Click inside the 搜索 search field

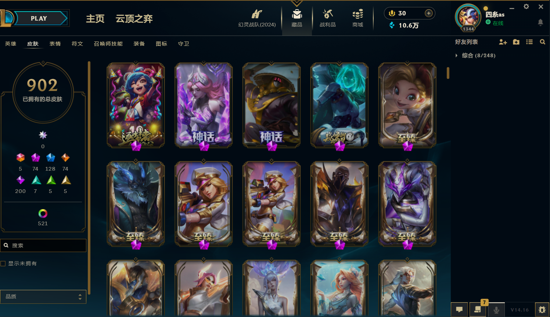click(x=43, y=245)
